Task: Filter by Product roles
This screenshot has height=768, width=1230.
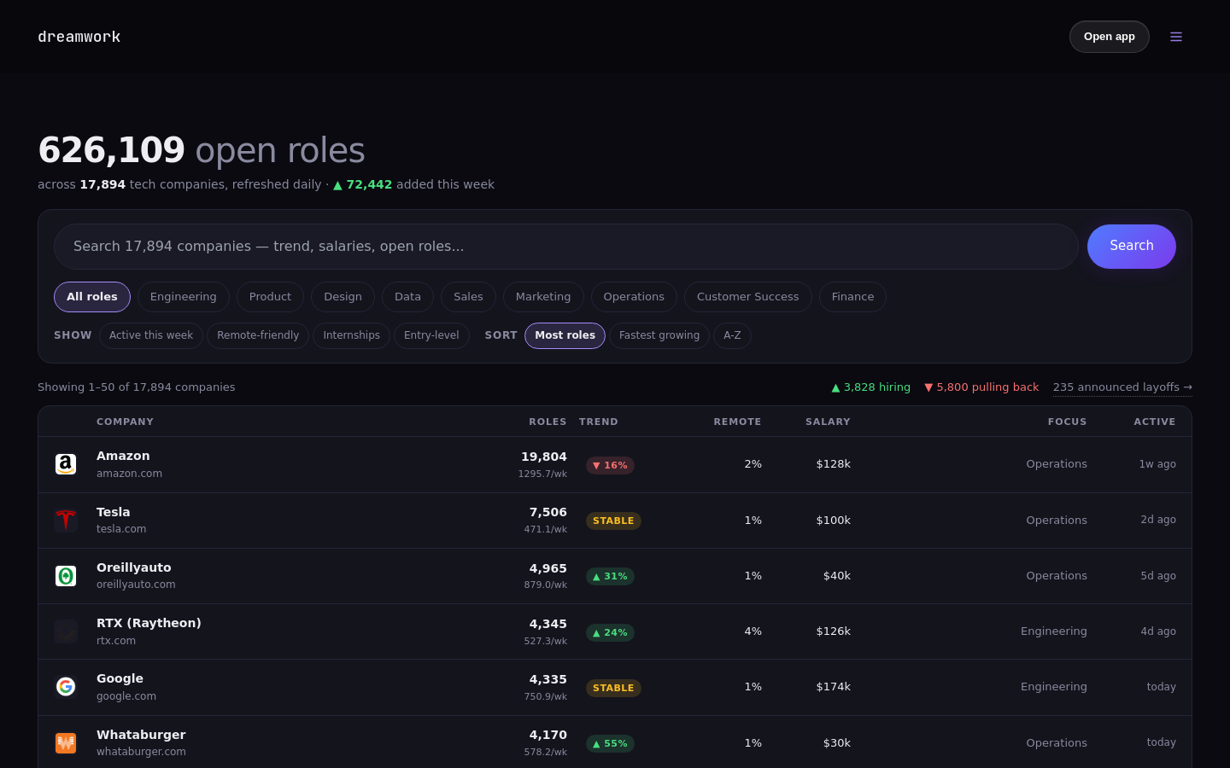Action: coord(270,297)
